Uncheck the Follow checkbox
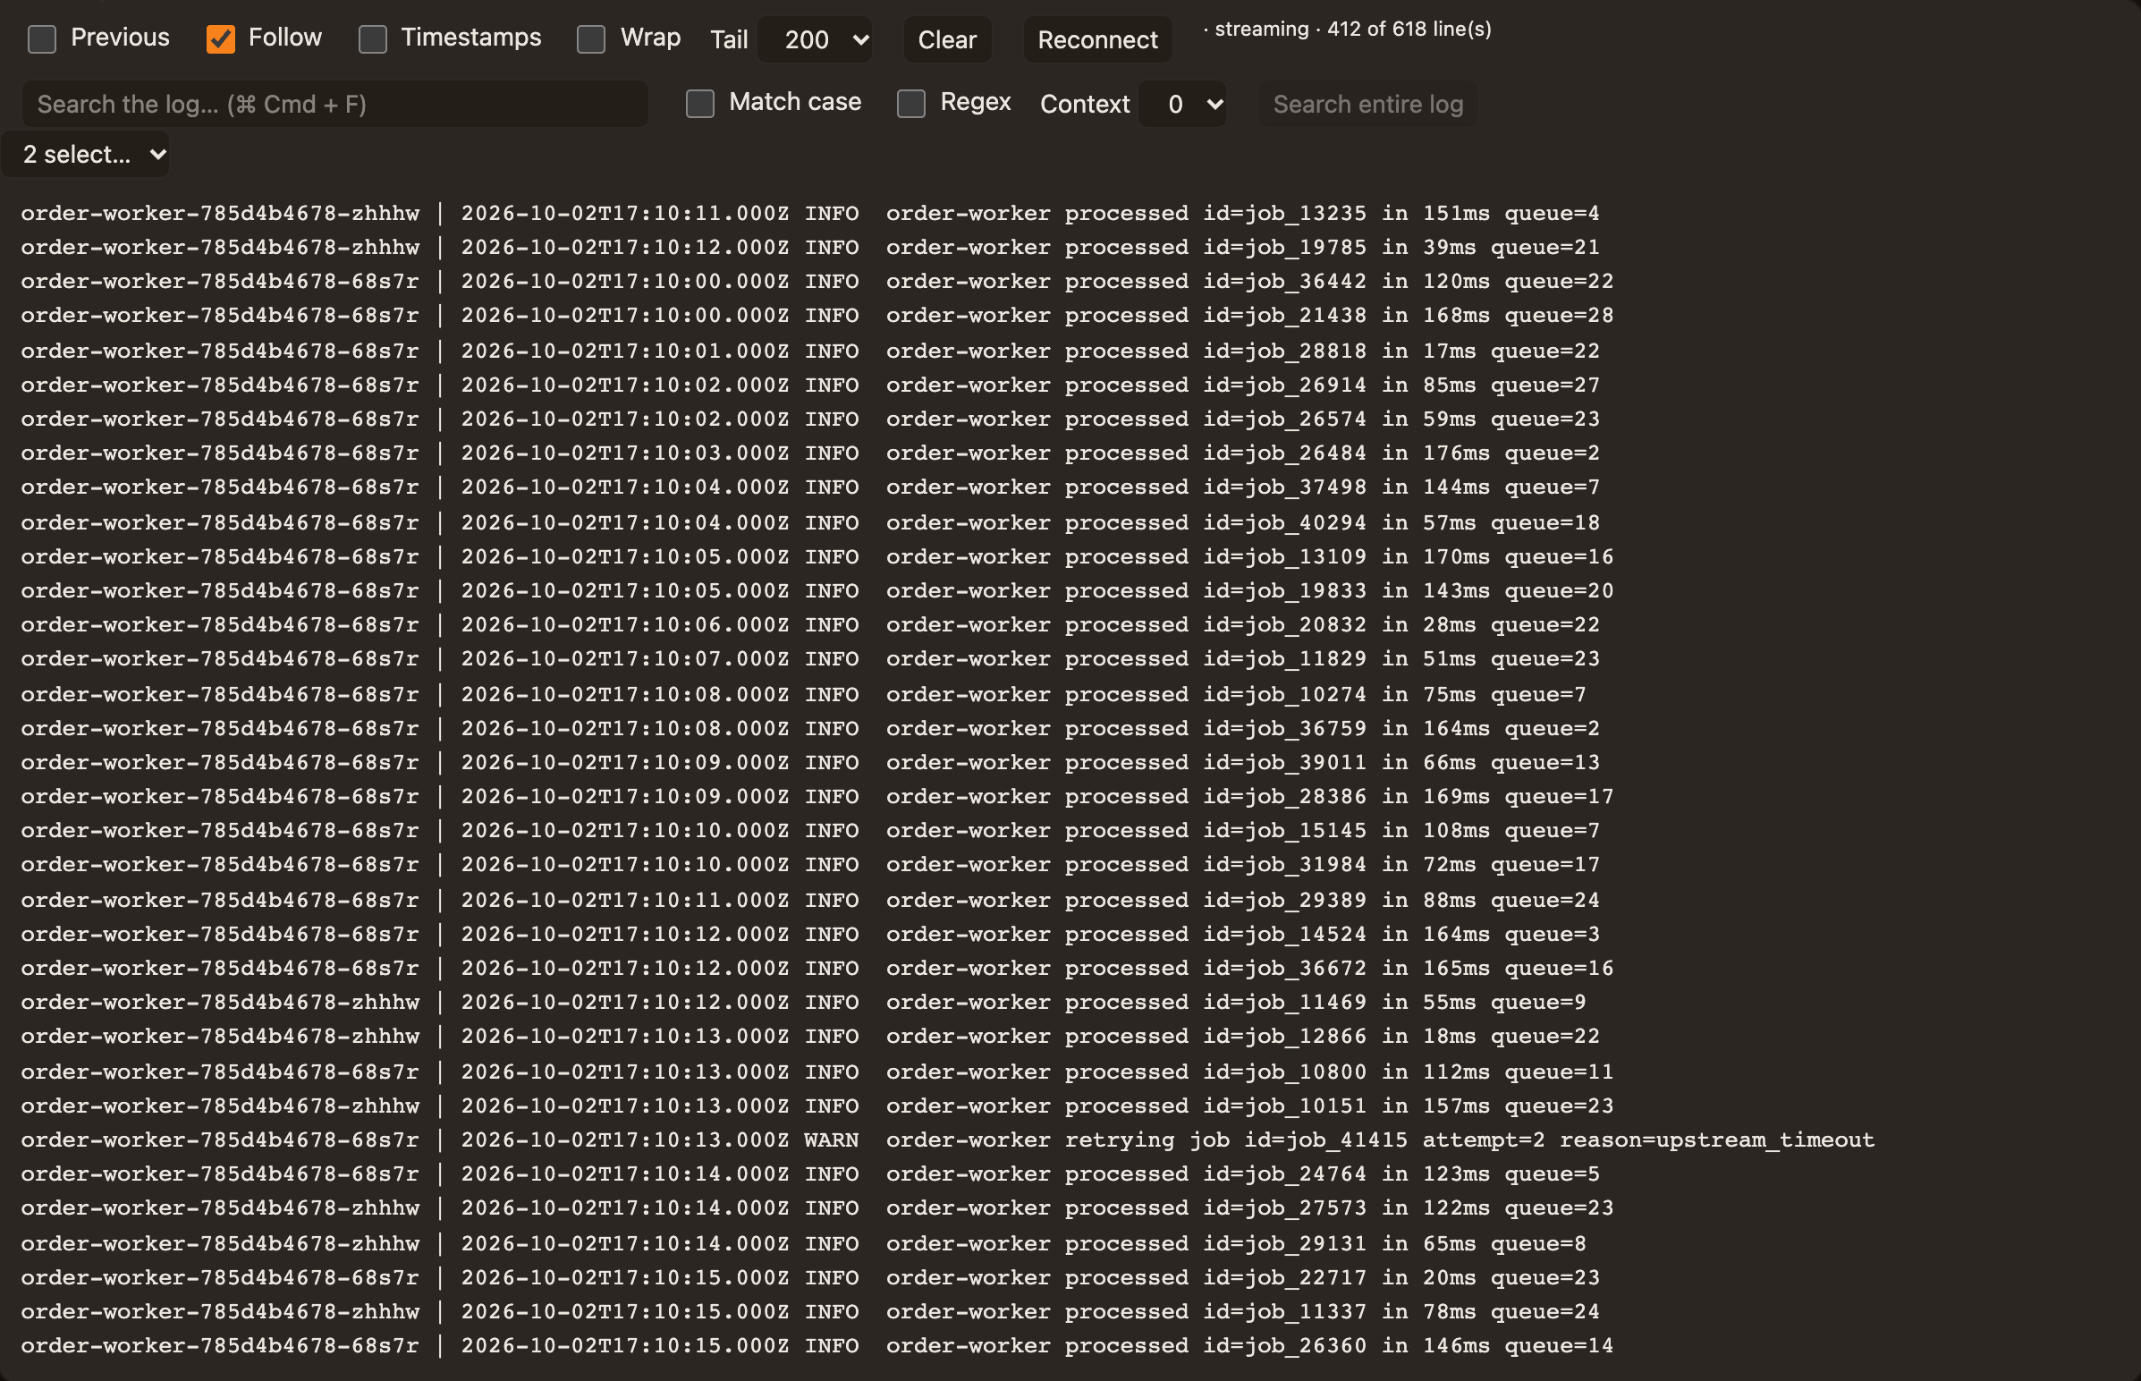The width and height of the screenshot is (2141, 1381). coord(221,38)
